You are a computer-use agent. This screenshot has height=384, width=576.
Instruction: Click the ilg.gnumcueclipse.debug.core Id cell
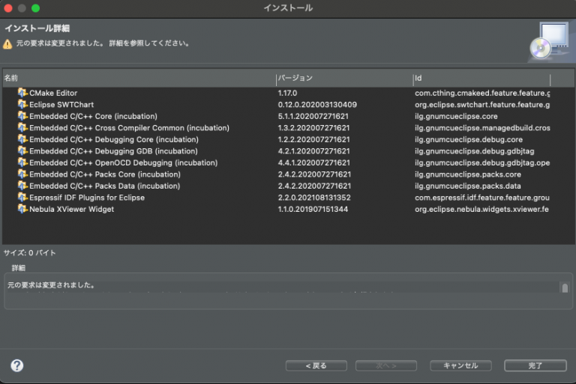tap(469, 140)
